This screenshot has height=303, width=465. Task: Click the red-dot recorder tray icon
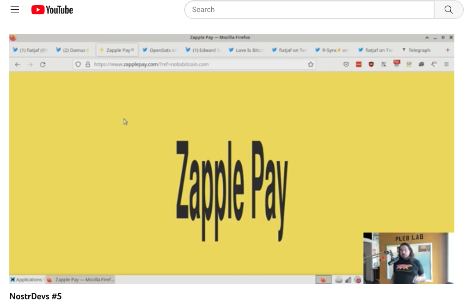coord(357,279)
